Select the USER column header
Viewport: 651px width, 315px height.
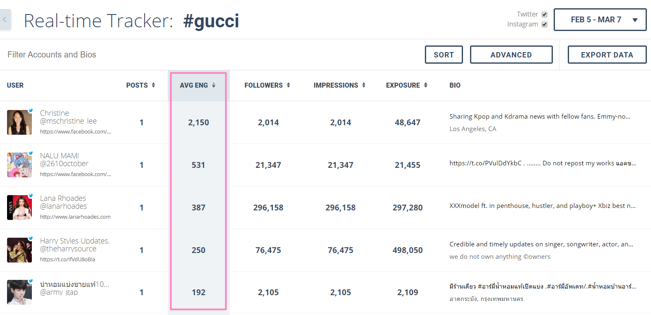15,85
